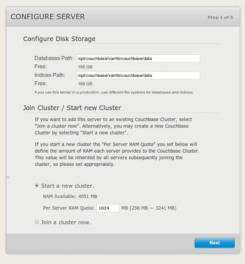Click the Indices Path input field
Image resolution: width=245 pixels, height=264 pixels.
point(138,75)
